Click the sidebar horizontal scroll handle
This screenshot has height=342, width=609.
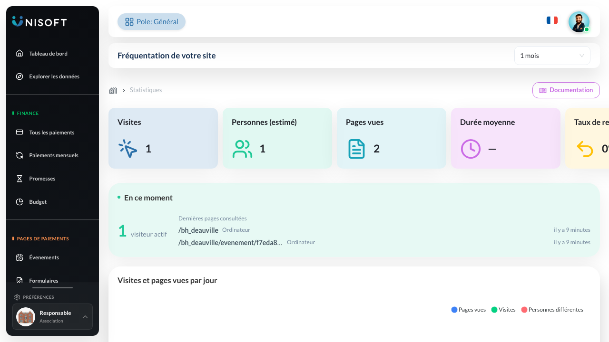pyautogui.click(x=52, y=287)
